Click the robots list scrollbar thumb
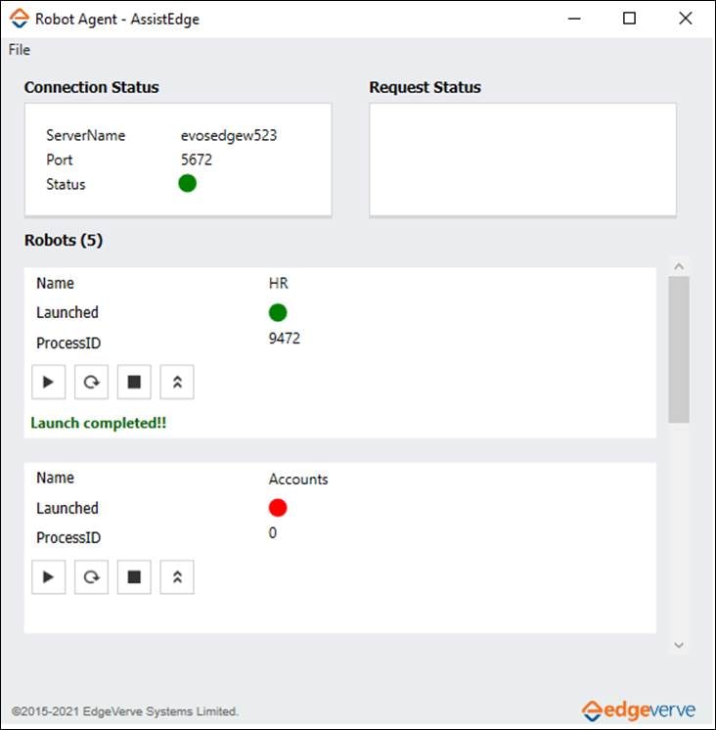Image resolution: width=716 pixels, height=730 pixels. [679, 349]
